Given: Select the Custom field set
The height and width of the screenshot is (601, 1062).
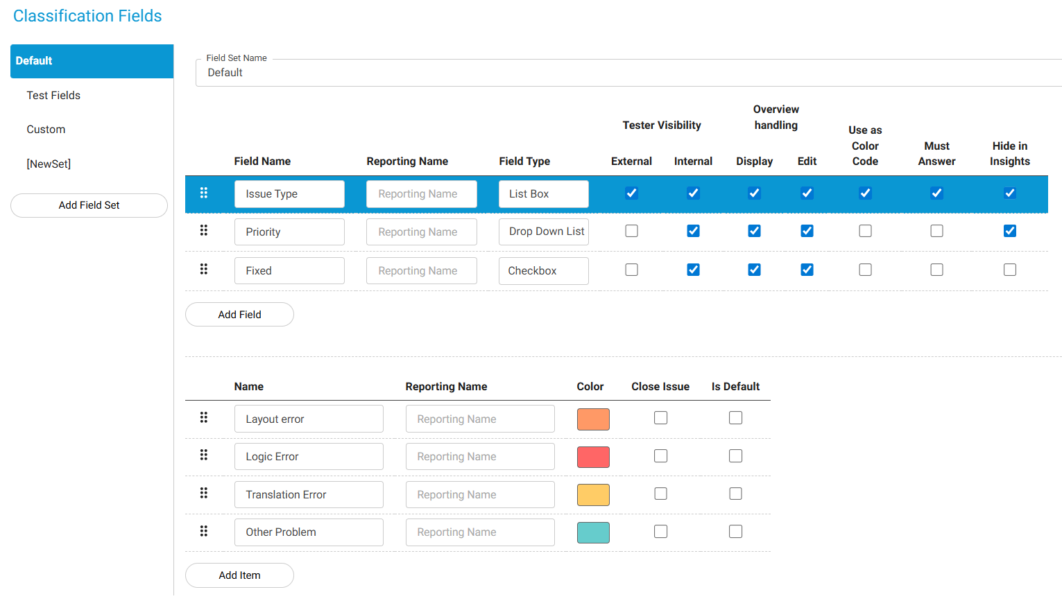Looking at the screenshot, I should coord(46,130).
